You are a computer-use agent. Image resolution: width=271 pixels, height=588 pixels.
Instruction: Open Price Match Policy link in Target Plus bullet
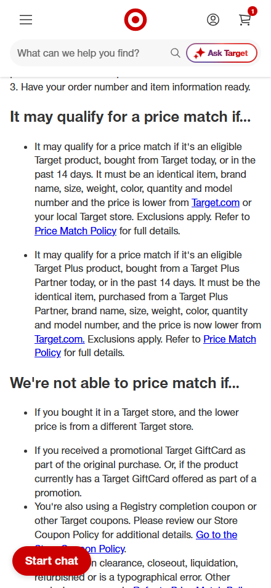[x=145, y=346]
